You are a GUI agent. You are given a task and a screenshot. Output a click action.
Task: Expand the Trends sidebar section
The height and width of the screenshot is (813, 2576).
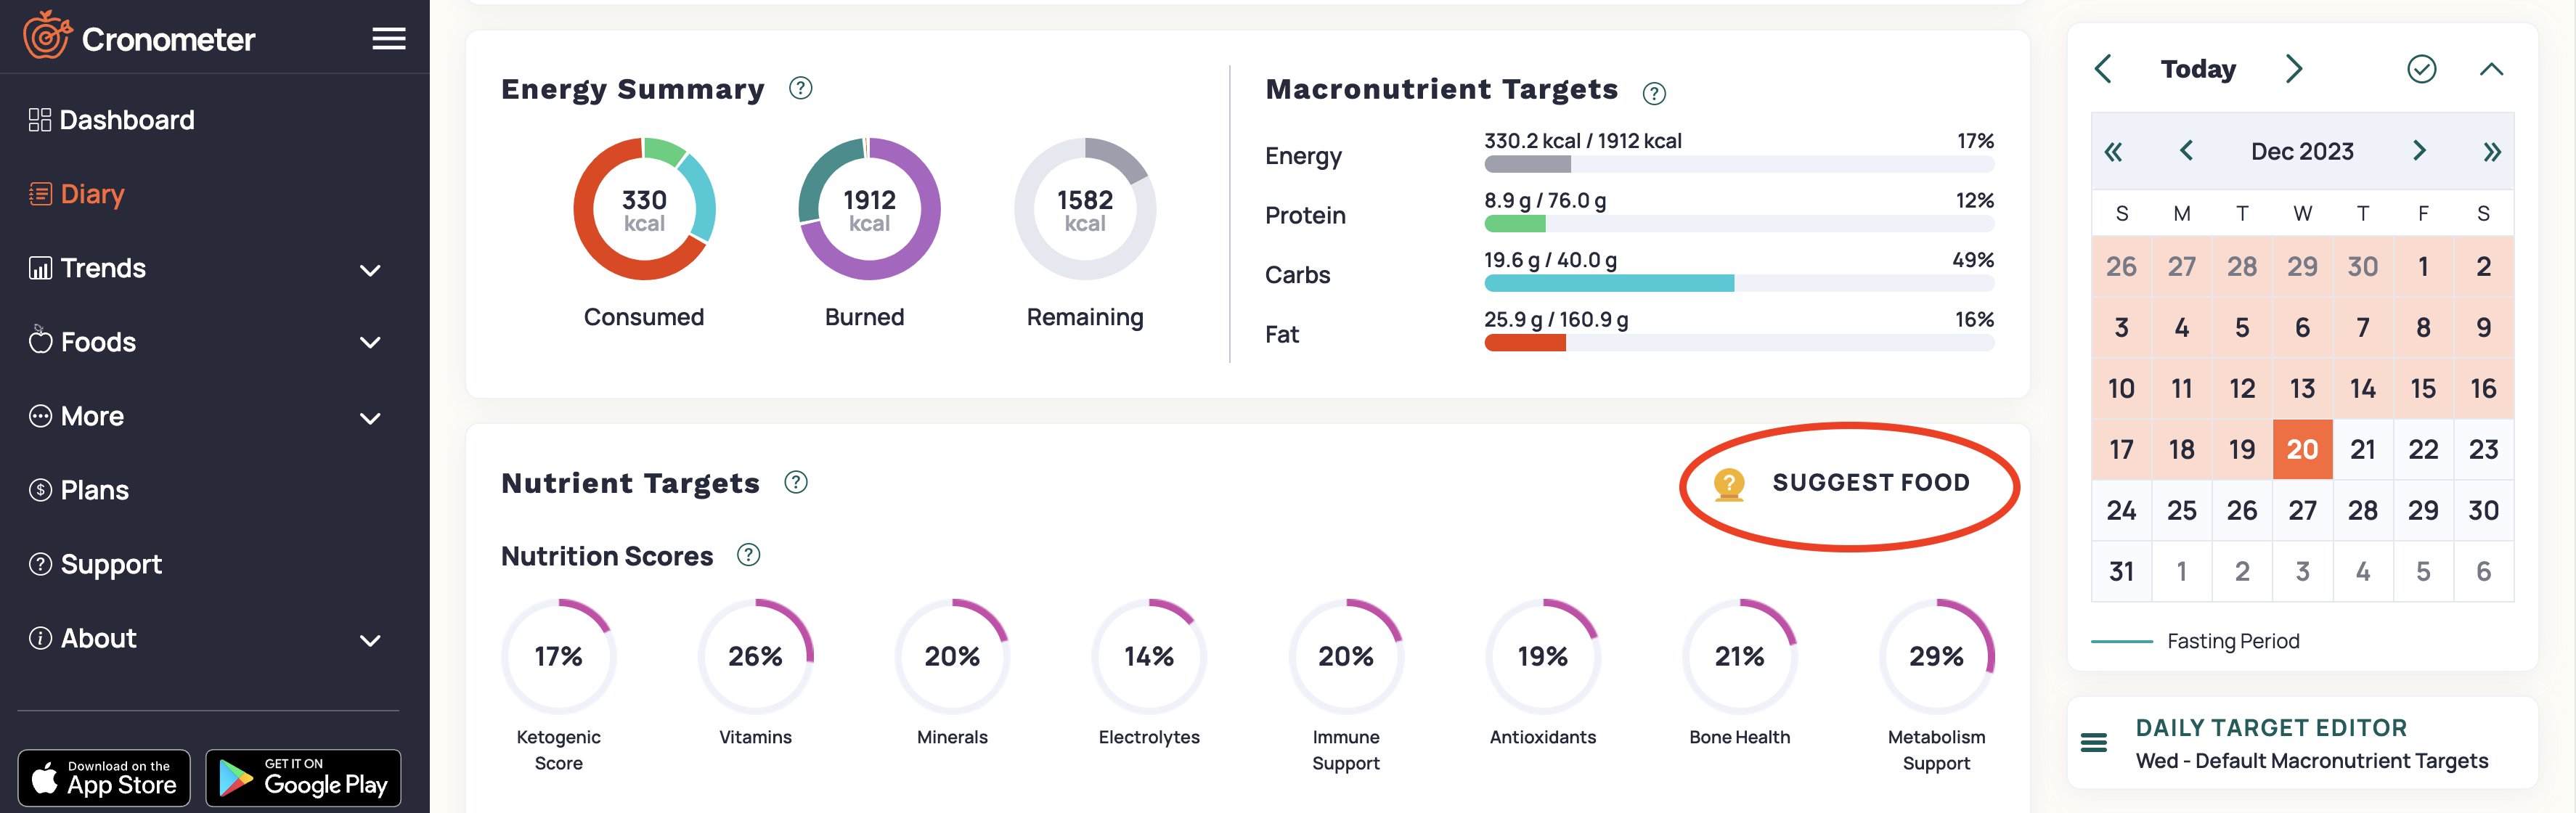(370, 270)
